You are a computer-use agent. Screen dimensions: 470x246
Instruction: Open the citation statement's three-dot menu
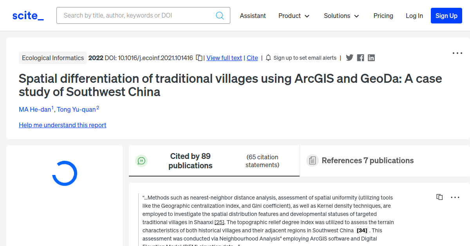pyautogui.click(x=455, y=197)
